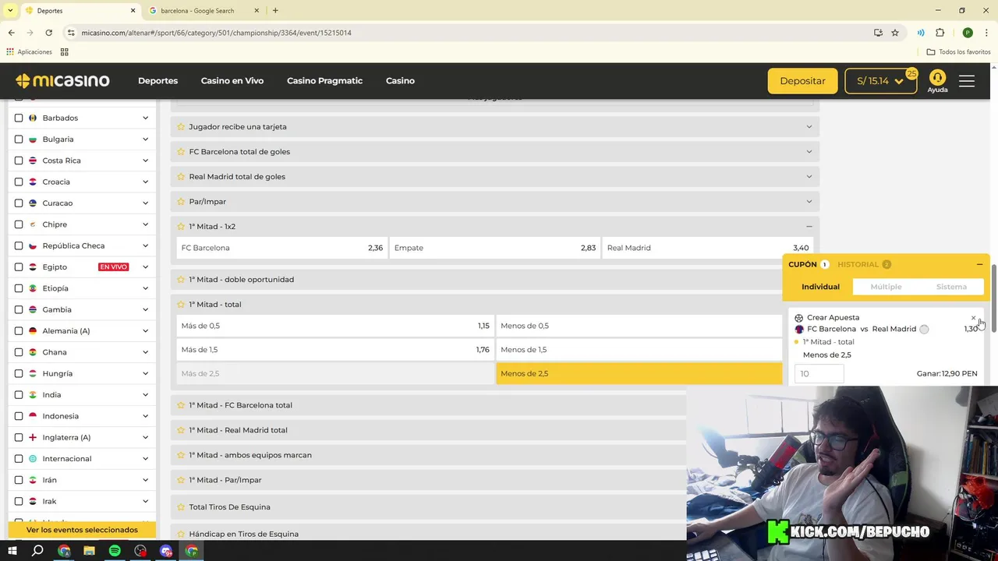Open Spotify from the taskbar
This screenshot has height=561, width=998.
(115, 551)
